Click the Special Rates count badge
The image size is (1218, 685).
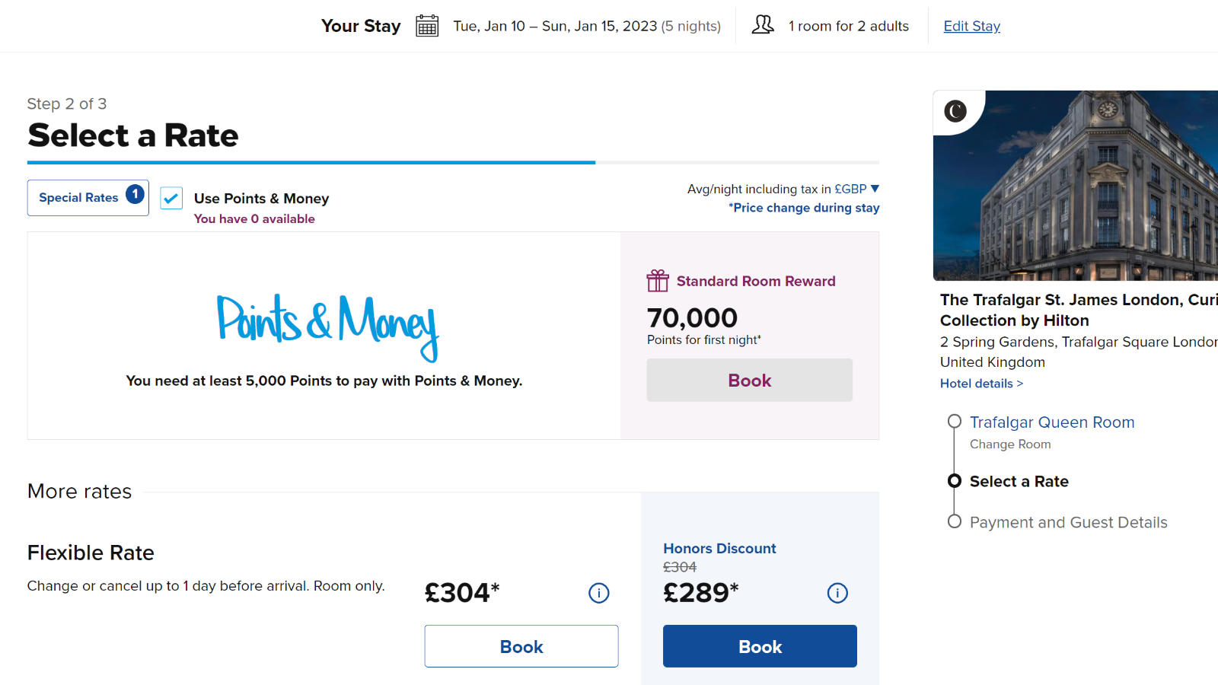click(x=136, y=194)
